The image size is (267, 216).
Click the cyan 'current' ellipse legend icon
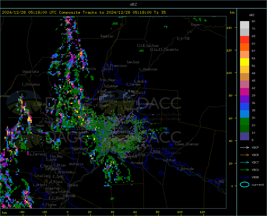coord(244,185)
